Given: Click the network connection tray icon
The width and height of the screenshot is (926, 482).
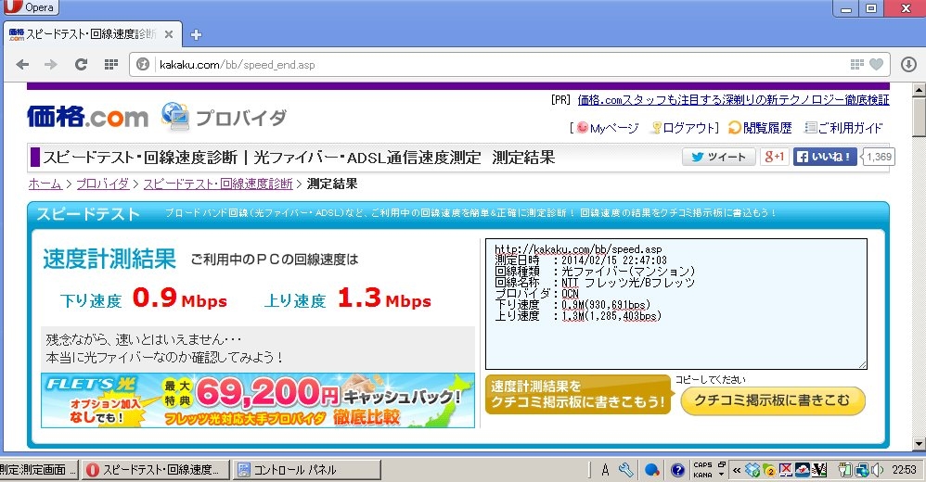Looking at the screenshot, I should coord(862,470).
